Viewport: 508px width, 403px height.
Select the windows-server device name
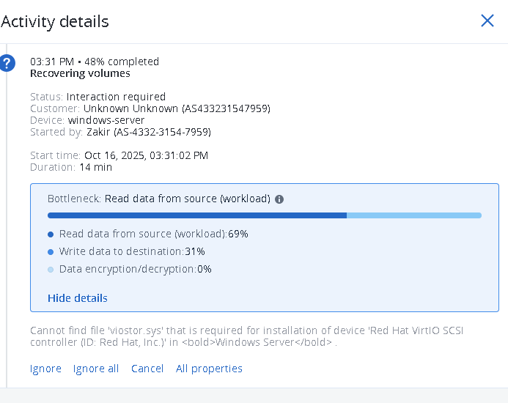[x=106, y=120]
